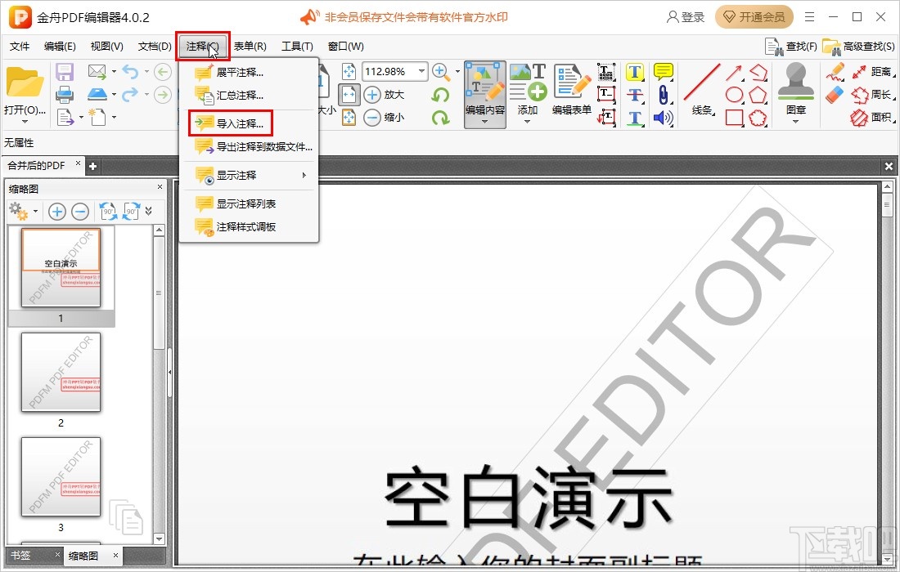
Task: Select the 编辑内容 (Edit Content) tool
Action: 485,94
